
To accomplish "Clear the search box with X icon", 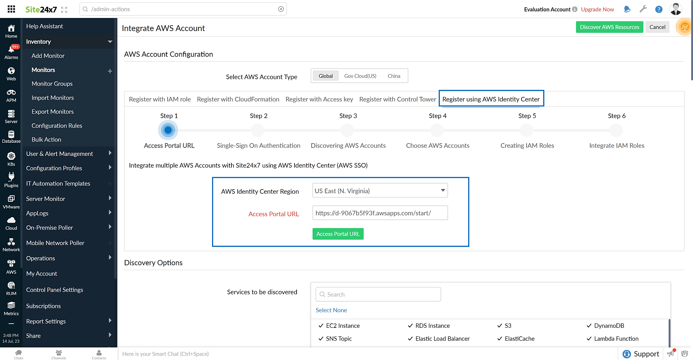I will pyautogui.click(x=281, y=9).
